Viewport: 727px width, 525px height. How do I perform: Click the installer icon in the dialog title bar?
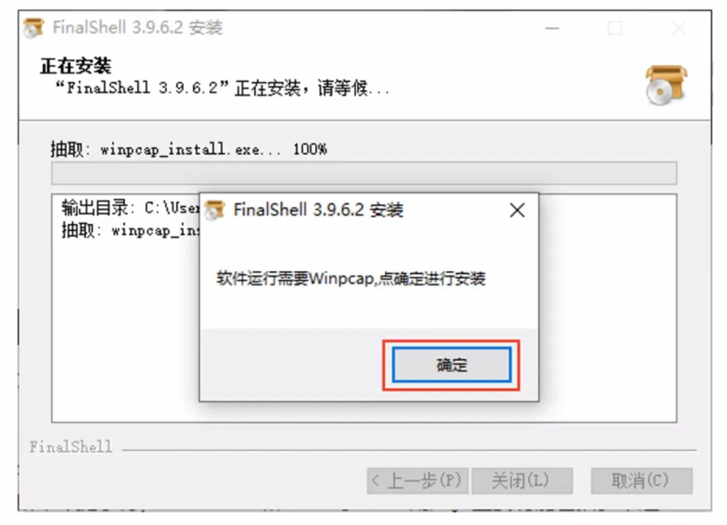point(215,210)
